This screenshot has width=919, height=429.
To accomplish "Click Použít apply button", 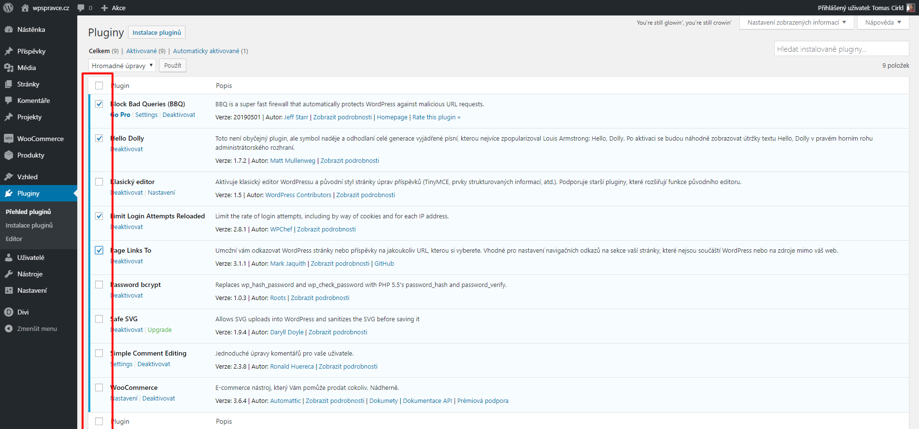I will (172, 65).
